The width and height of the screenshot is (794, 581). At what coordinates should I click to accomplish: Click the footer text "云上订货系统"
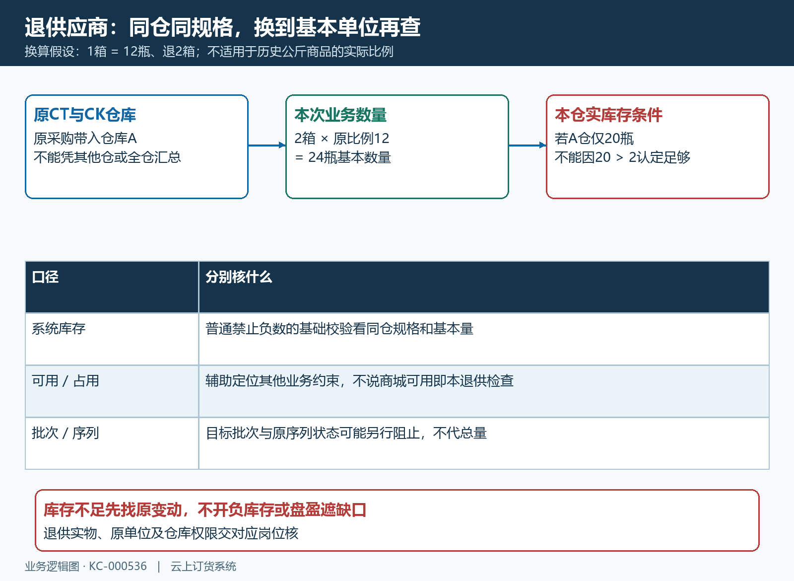tap(203, 566)
